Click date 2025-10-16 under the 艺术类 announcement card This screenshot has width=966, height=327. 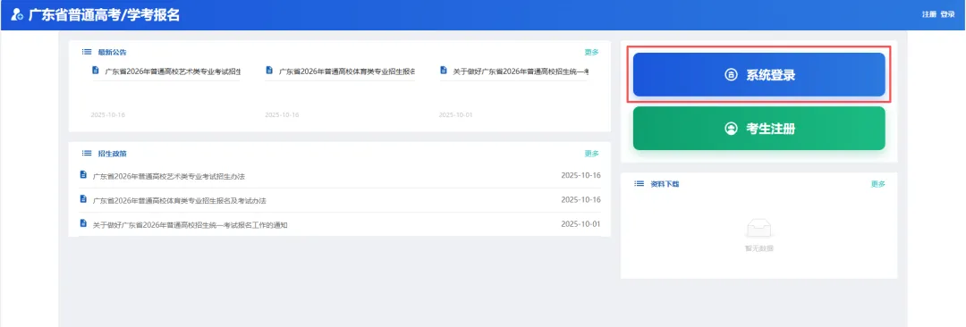108,115
